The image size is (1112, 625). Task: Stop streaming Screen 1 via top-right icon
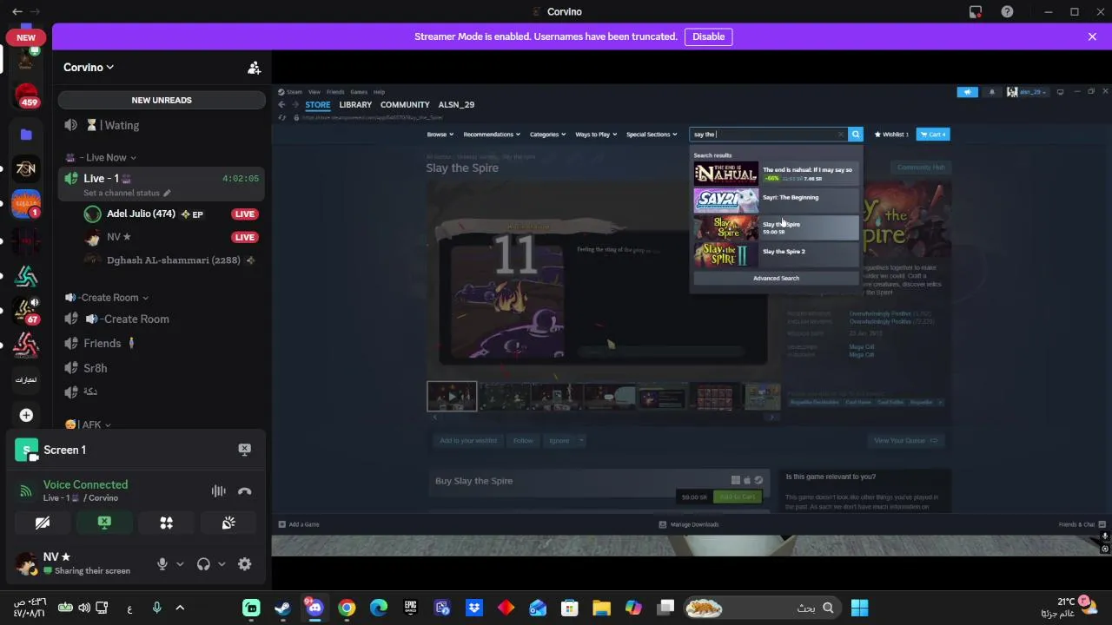(244, 450)
